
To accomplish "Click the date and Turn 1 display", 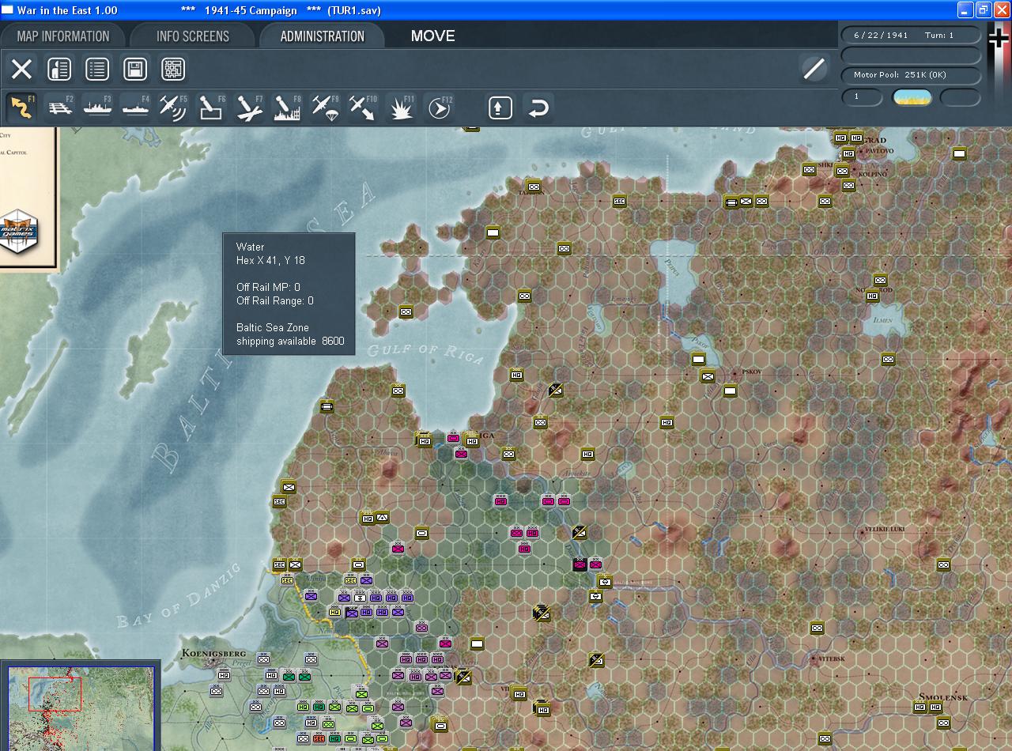I will tap(910, 36).
